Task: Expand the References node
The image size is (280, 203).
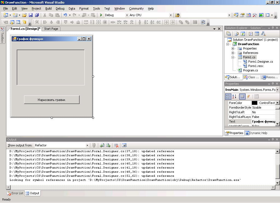Action: click(233, 53)
